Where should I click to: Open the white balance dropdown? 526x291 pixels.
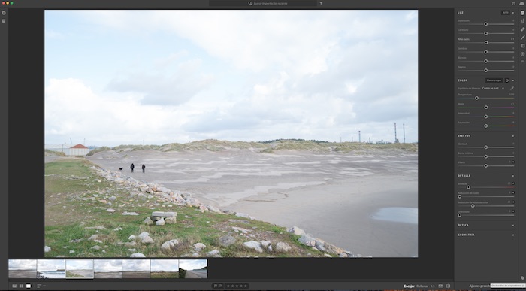(493, 88)
